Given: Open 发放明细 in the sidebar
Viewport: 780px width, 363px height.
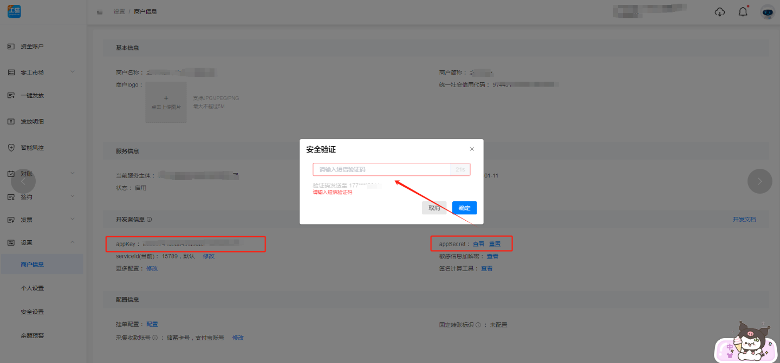Looking at the screenshot, I should tap(32, 122).
